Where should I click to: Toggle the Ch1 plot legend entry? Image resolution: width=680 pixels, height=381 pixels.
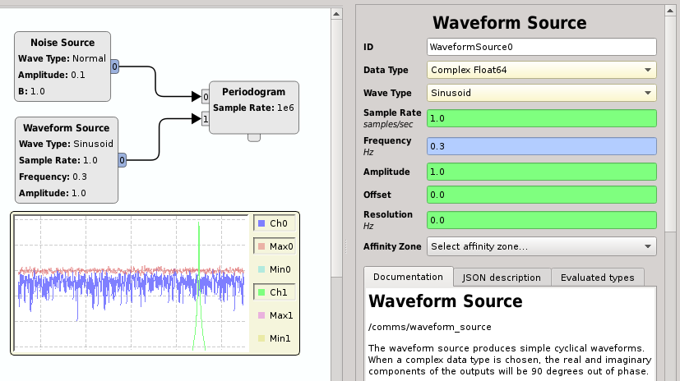[x=272, y=292]
